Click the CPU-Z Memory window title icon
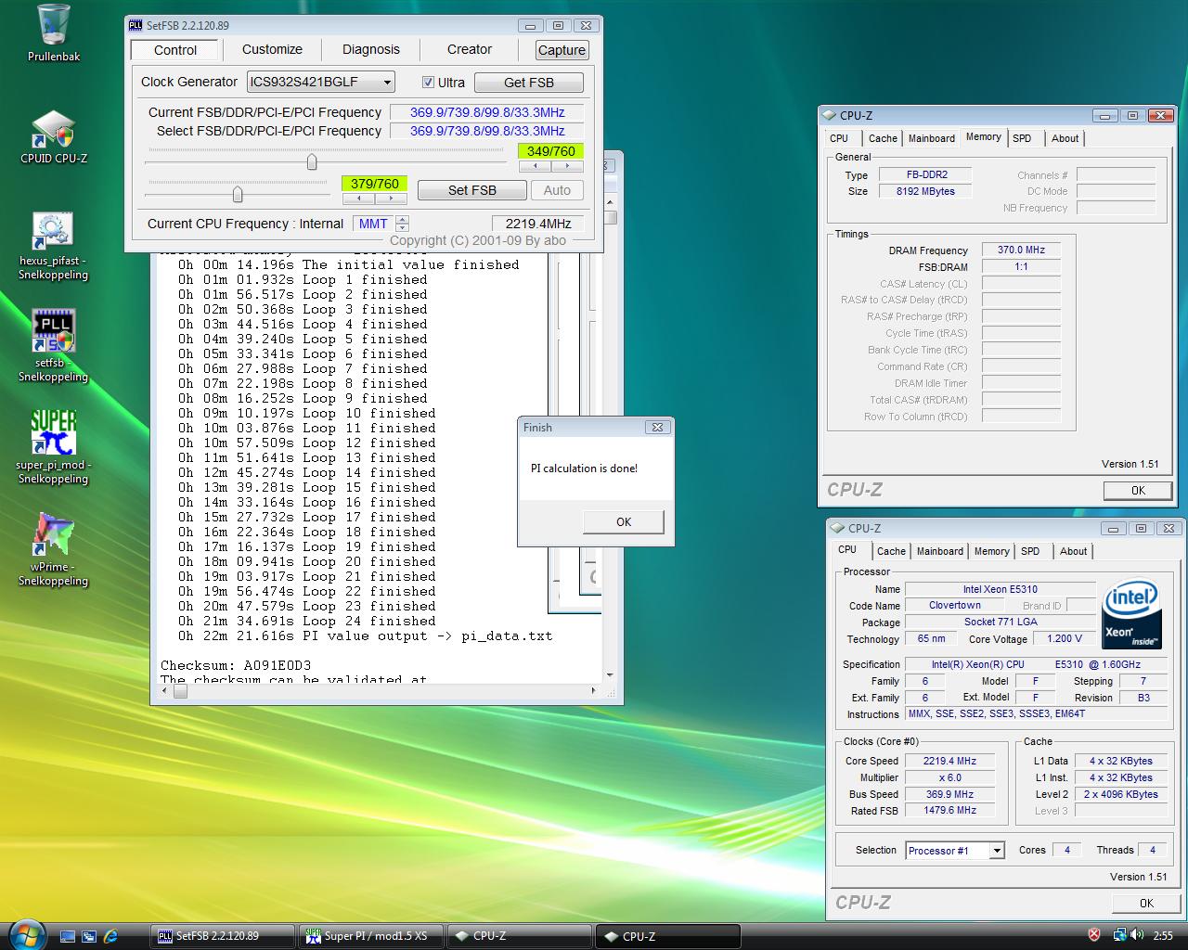The width and height of the screenshot is (1188, 950). pyautogui.click(x=829, y=116)
